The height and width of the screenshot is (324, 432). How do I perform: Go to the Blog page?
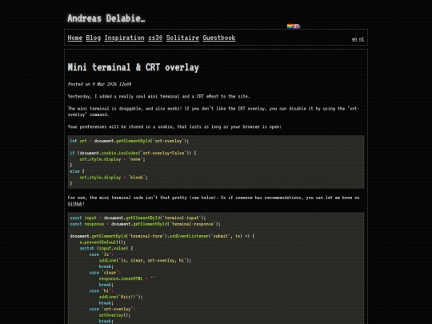click(93, 38)
